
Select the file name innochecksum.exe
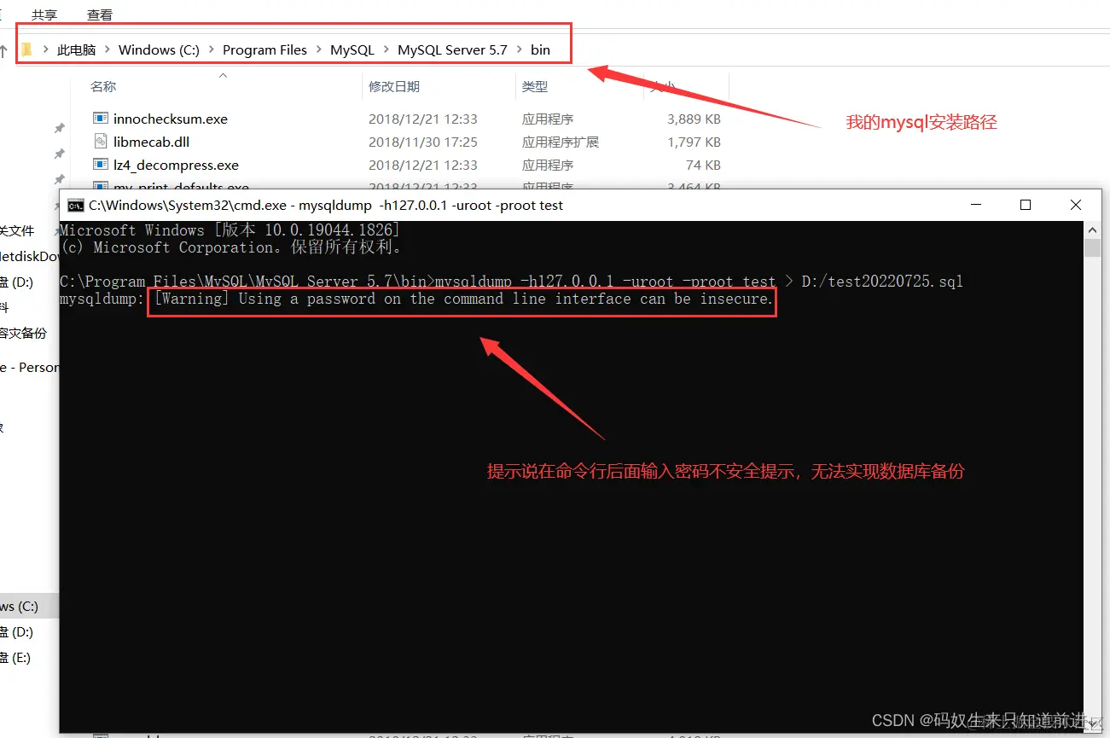[x=171, y=119]
